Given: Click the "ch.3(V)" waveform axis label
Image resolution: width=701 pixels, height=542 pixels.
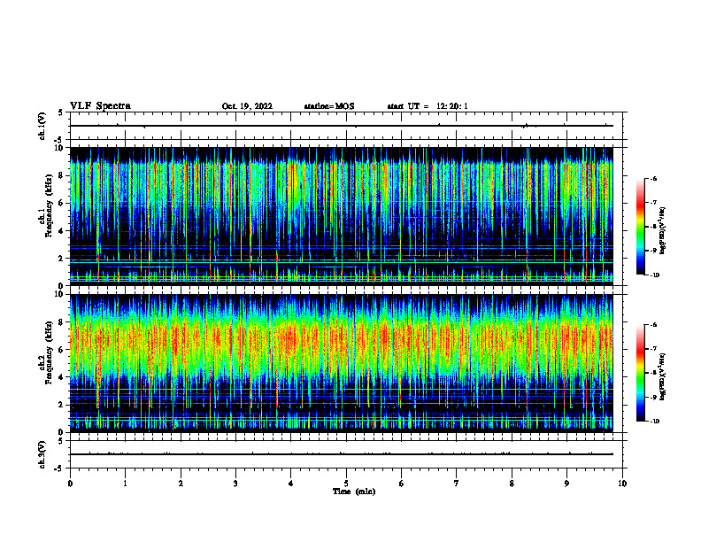Looking at the screenshot, I should 42,455.
